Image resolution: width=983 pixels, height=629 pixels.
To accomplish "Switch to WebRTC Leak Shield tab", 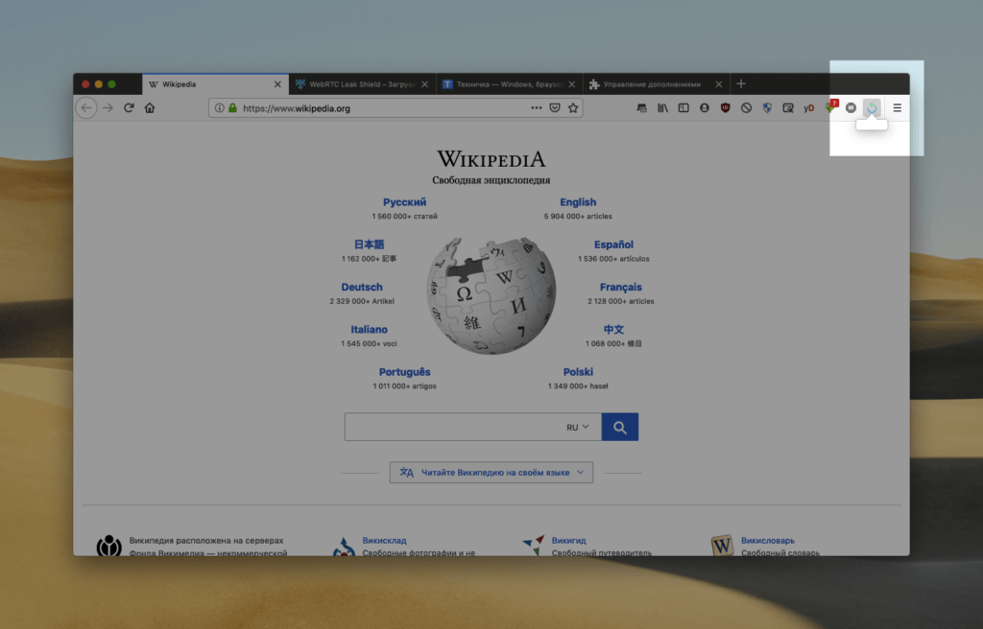I will pyautogui.click(x=362, y=84).
